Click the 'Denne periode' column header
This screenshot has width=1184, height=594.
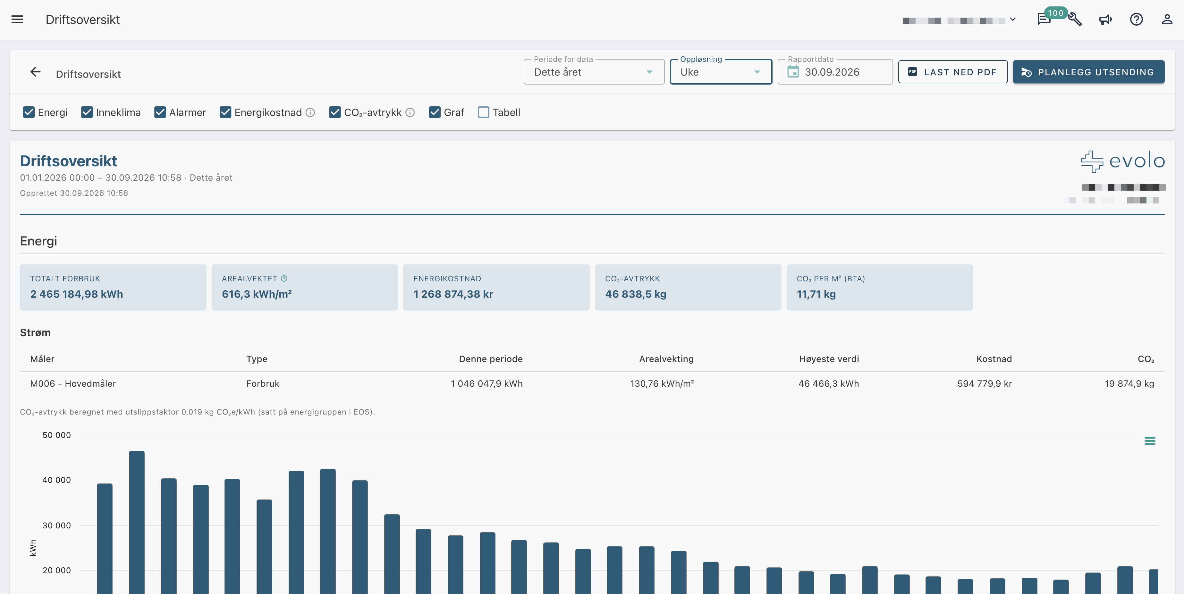490,359
